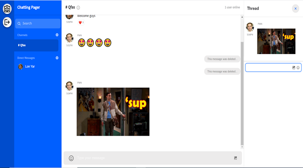Click the '# Qfas' channel header title
The width and height of the screenshot is (303, 168).
pyautogui.click(x=70, y=7)
